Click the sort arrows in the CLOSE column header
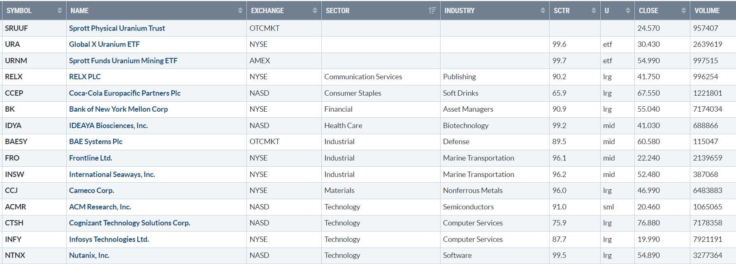 pos(683,11)
